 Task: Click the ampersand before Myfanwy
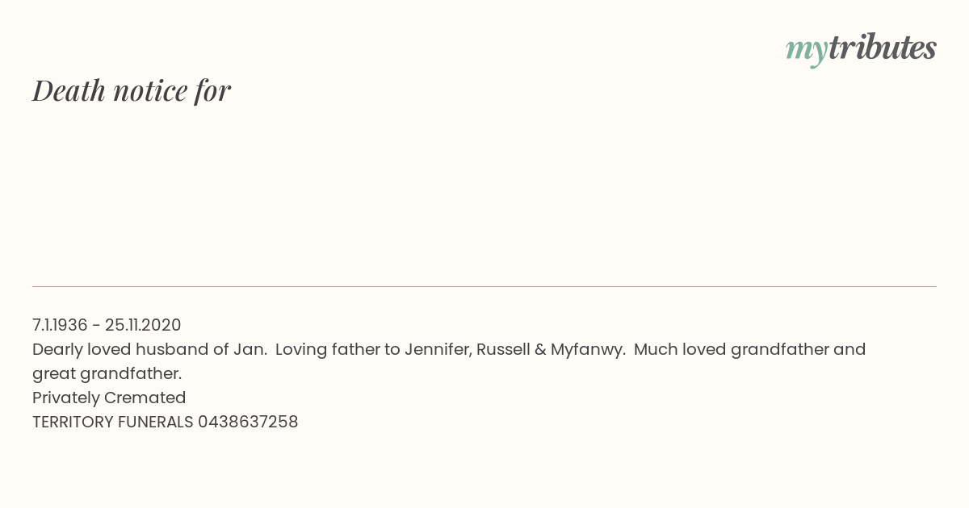point(540,349)
